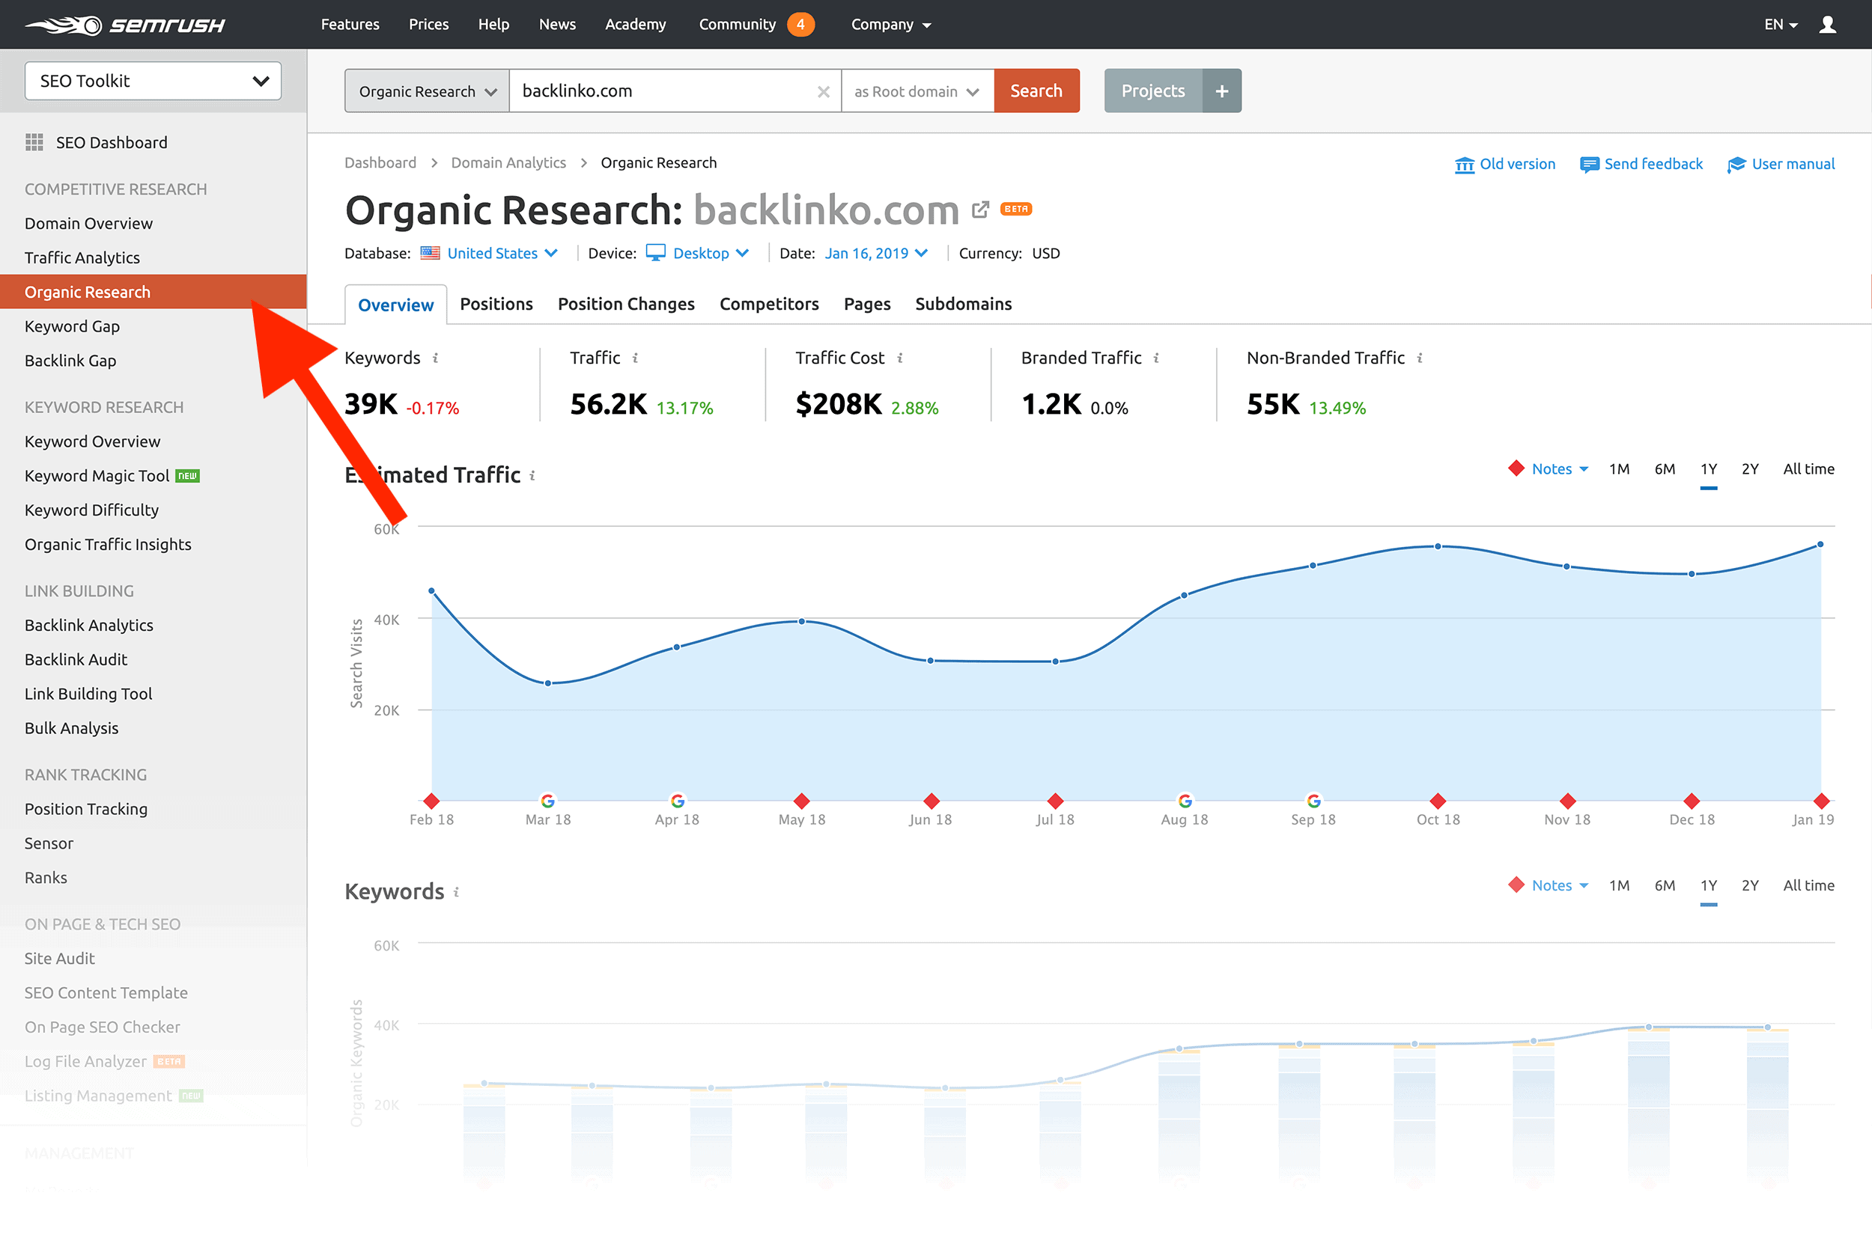Screen dimensions: 1872x1252
Task: Click the Backlink Analytics icon
Action: 88,625
